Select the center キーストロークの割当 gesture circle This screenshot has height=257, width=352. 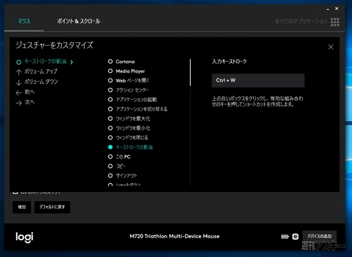(x=19, y=62)
